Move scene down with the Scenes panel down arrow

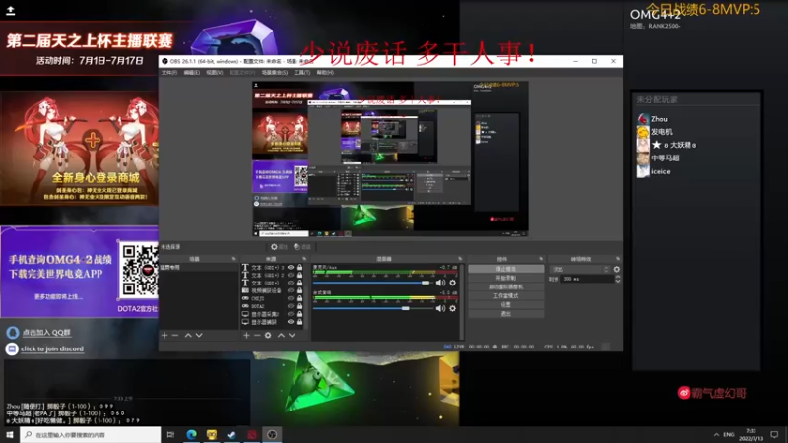199,335
